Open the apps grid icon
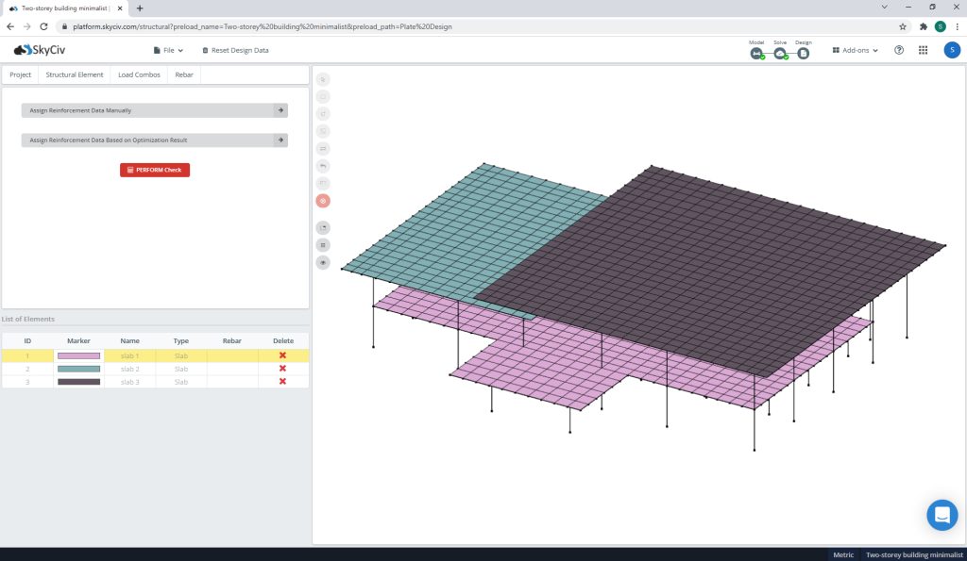967x561 pixels. [x=923, y=50]
